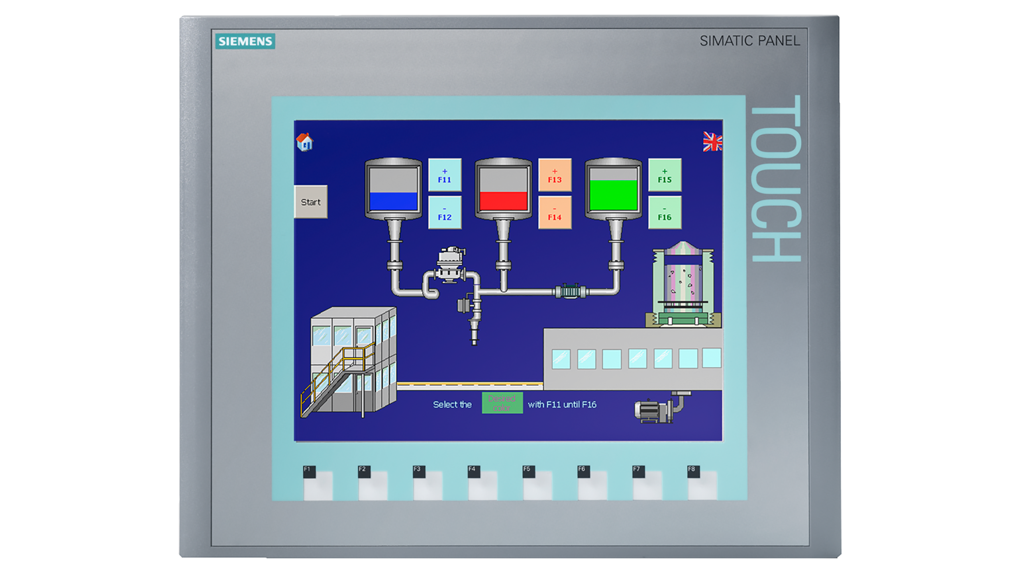
Task: Decrease green with the - F16 button
Action: pos(665,213)
